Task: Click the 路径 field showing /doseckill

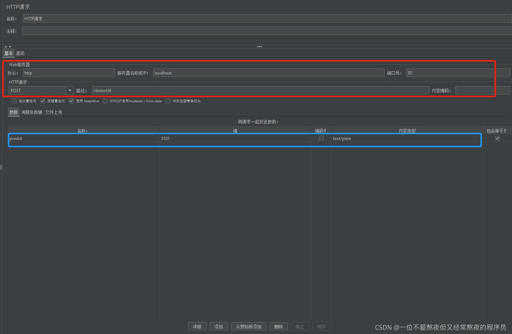Action: point(260,91)
